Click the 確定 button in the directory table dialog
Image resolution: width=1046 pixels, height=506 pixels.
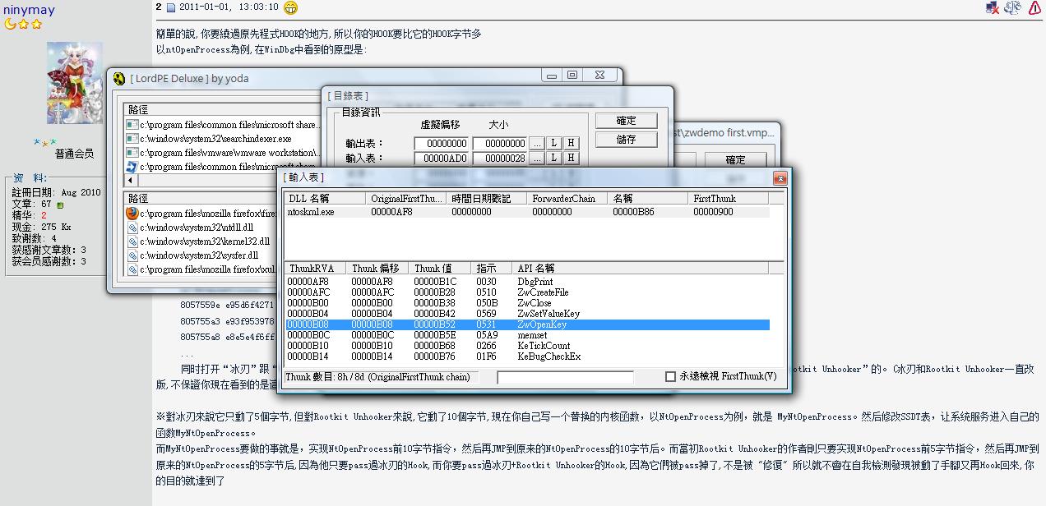(627, 121)
